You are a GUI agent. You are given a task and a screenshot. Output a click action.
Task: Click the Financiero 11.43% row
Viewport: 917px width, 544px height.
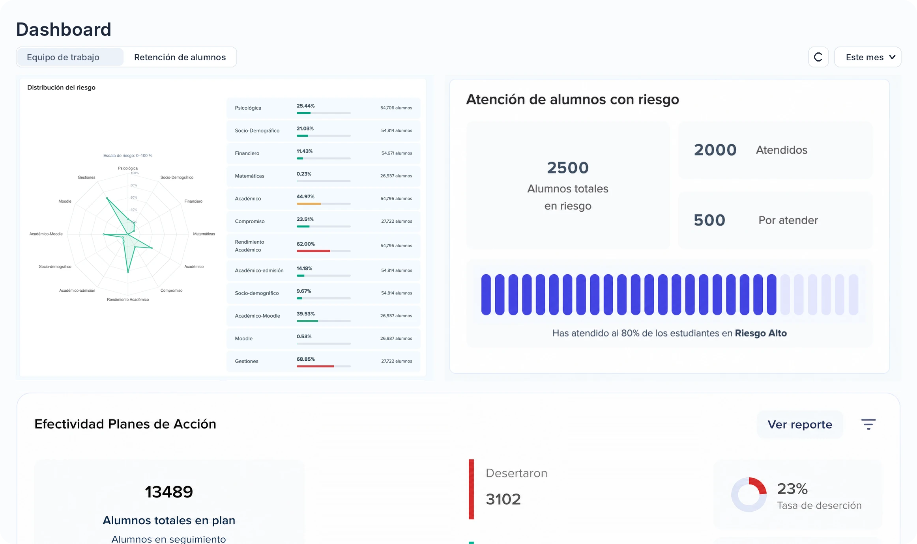[324, 153]
